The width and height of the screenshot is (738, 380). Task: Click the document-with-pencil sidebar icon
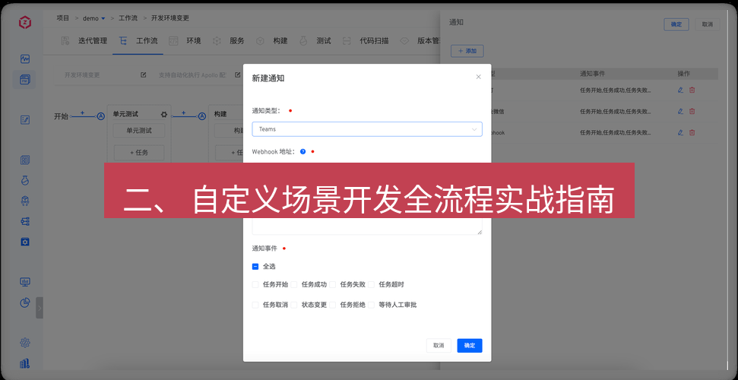(25, 120)
